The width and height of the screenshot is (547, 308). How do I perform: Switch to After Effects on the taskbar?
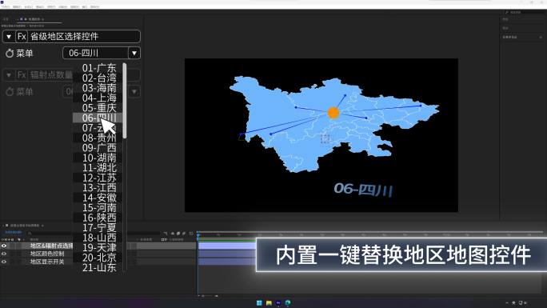click(278, 302)
